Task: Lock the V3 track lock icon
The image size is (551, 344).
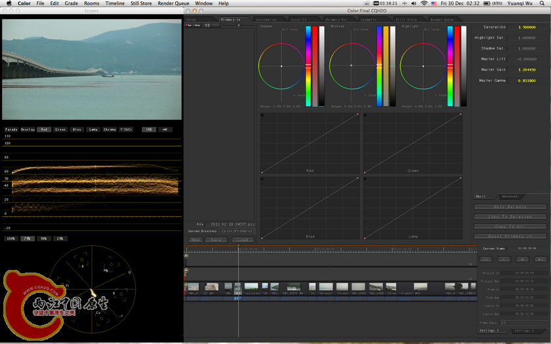Action: pyautogui.click(x=186, y=256)
